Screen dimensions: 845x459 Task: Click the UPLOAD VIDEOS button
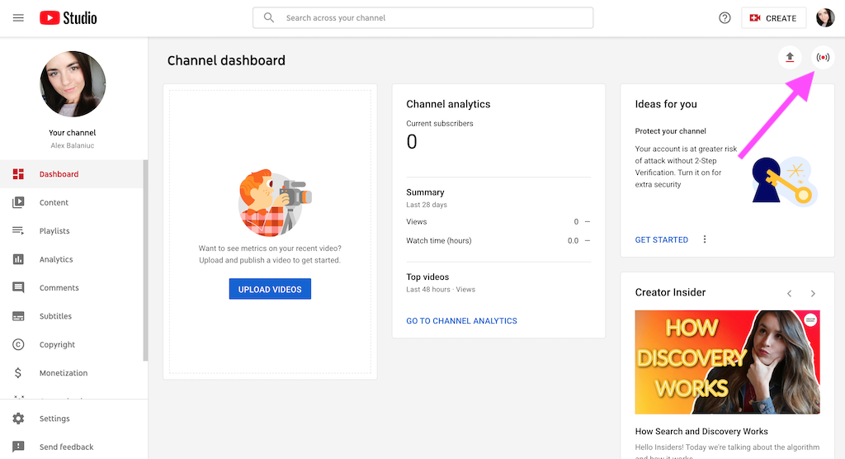coord(270,289)
